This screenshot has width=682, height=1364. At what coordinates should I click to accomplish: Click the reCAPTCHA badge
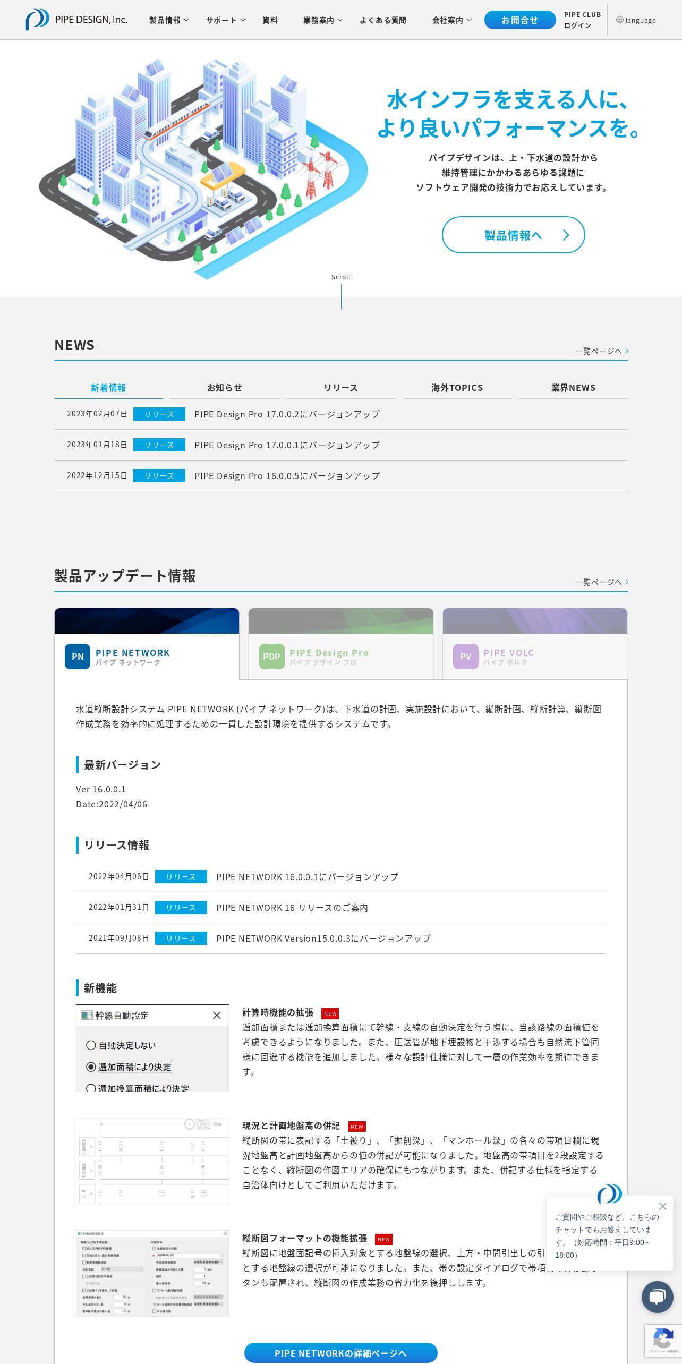(x=663, y=1341)
